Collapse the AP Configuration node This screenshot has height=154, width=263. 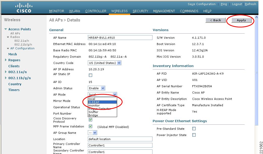point(8,48)
